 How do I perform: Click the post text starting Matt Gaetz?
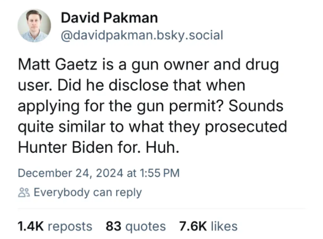tap(153, 106)
